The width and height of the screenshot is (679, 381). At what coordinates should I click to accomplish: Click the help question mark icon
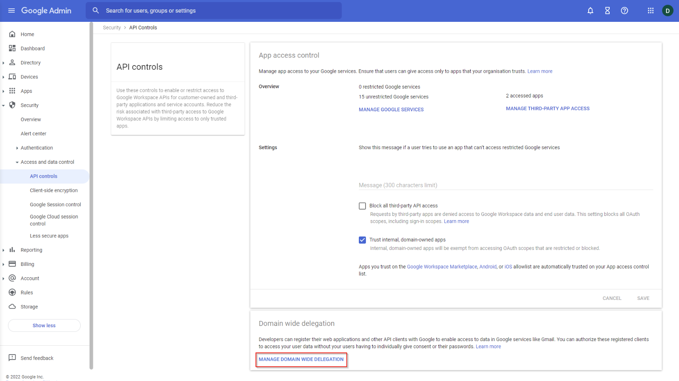pos(624,11)
